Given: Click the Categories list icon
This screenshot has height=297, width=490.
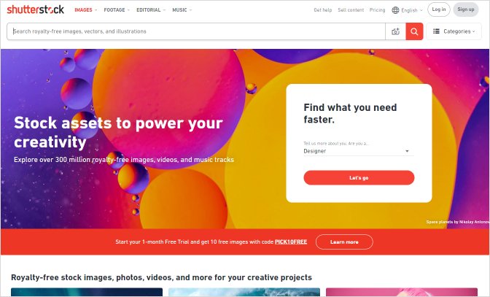Looking at the screenshot, I should [436, 31].
